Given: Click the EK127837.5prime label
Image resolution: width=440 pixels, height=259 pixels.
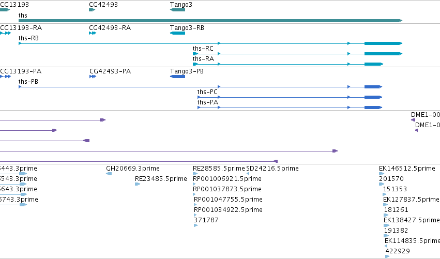Looking at the screenshot, I should (411, 200).
